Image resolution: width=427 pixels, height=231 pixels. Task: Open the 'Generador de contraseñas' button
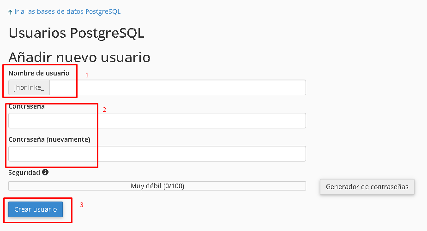coord(367,187)
